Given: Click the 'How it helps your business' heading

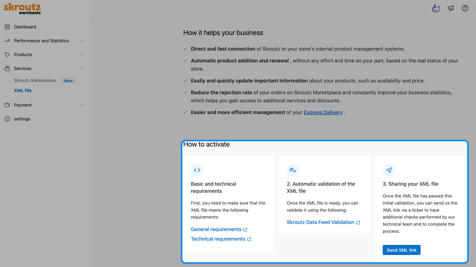Looking at the screenshot, I should 223,33.
